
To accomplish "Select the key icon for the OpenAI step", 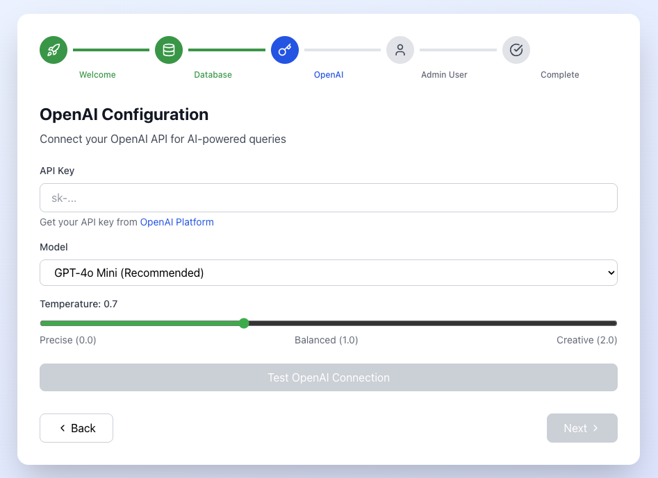I will tap(285, 50).
